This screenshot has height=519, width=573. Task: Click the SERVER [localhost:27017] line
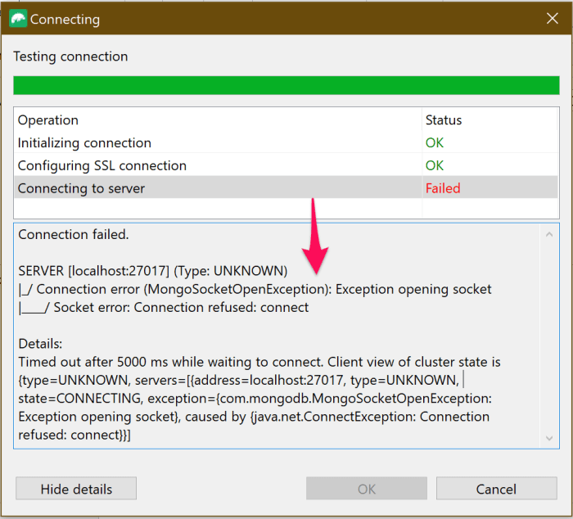153,271
